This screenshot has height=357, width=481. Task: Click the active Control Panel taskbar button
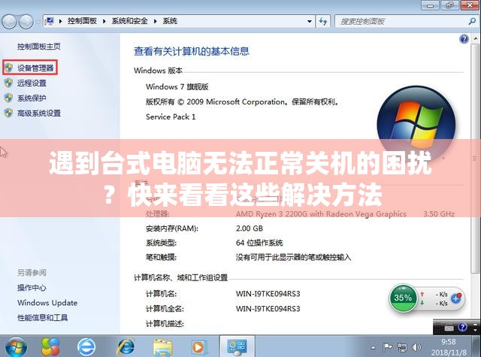237,346
